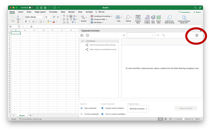
Task: Click the yellow fill color swatch
Action: [x=48, y=22]
